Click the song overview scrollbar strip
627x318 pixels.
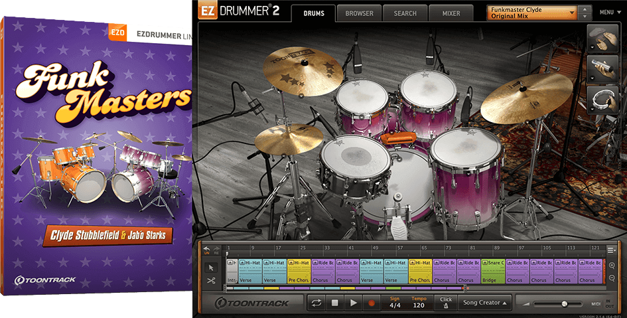346,288
